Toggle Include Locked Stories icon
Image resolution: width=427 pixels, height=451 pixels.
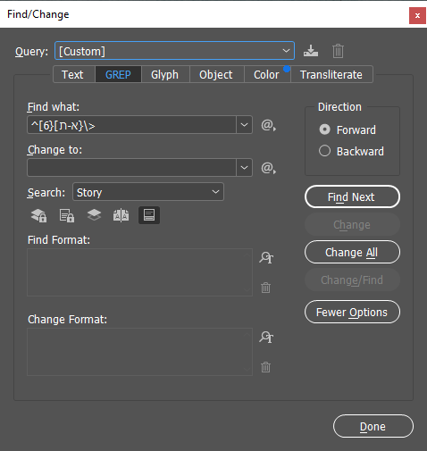pyautogui.click(x=67, y=215)
